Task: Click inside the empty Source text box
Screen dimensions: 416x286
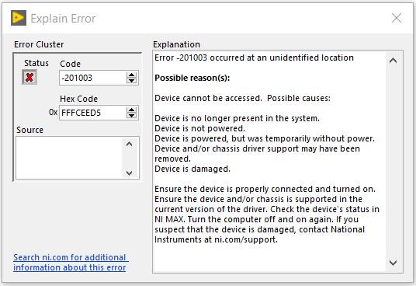Action: tap(69, 158)
